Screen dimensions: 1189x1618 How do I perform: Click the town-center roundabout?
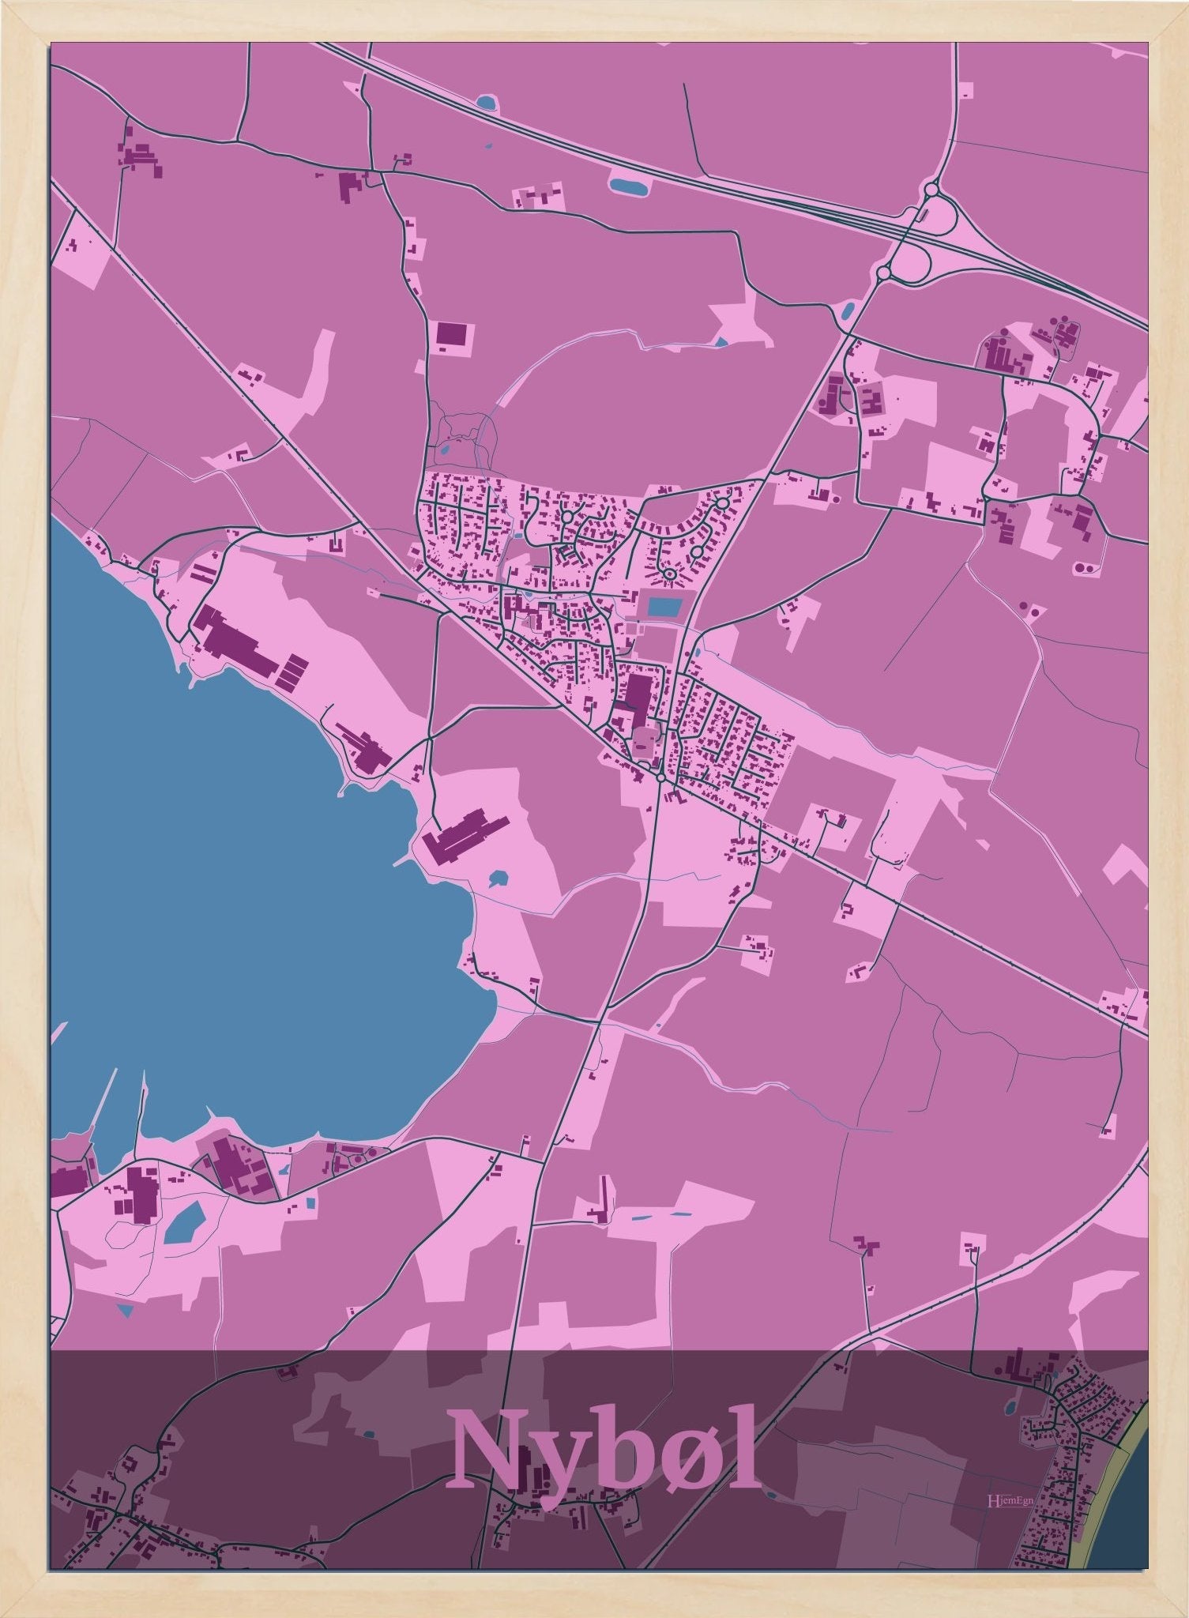(x=659, y=778)
